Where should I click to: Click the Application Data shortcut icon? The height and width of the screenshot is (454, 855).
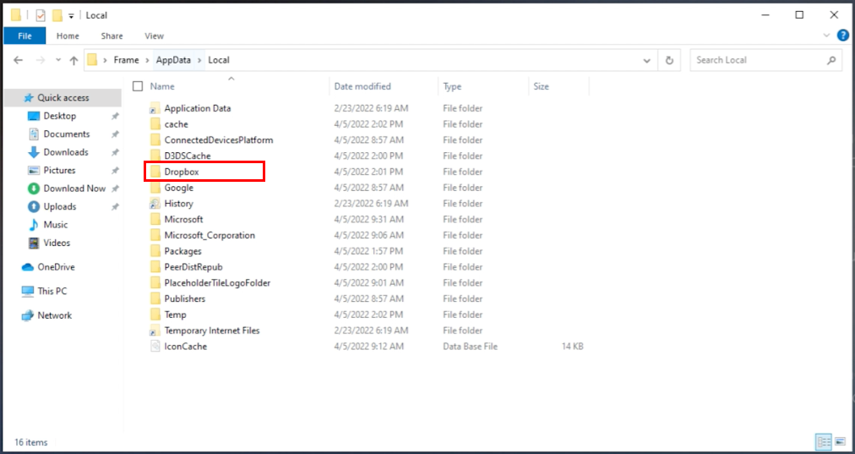pos(155,108)
